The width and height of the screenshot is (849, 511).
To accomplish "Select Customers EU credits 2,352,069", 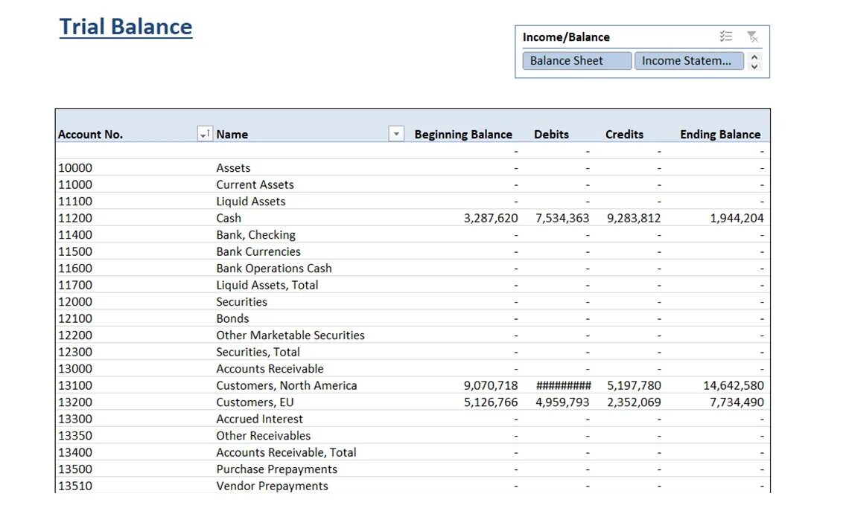I will click(x=634, y=402).
